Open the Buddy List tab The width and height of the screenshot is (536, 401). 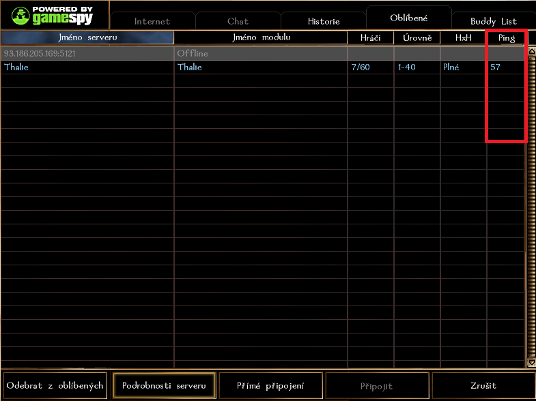pyautogui.click(x=493, y=21)
